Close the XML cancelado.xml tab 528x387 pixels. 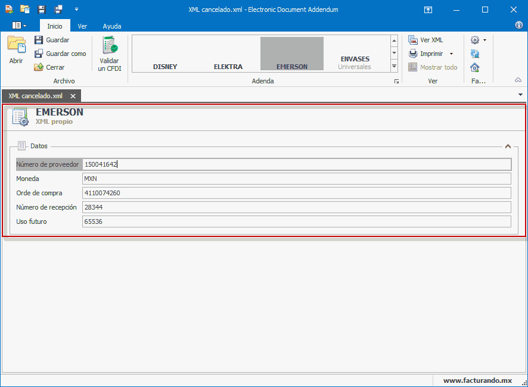coord(73,96)
